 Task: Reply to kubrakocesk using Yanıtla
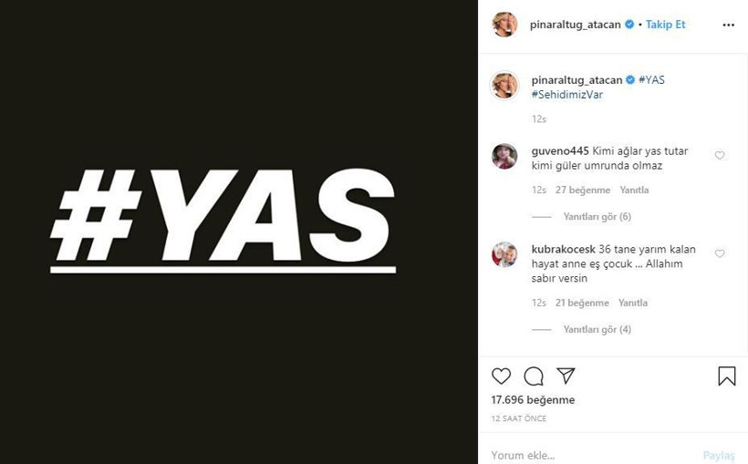633,303
